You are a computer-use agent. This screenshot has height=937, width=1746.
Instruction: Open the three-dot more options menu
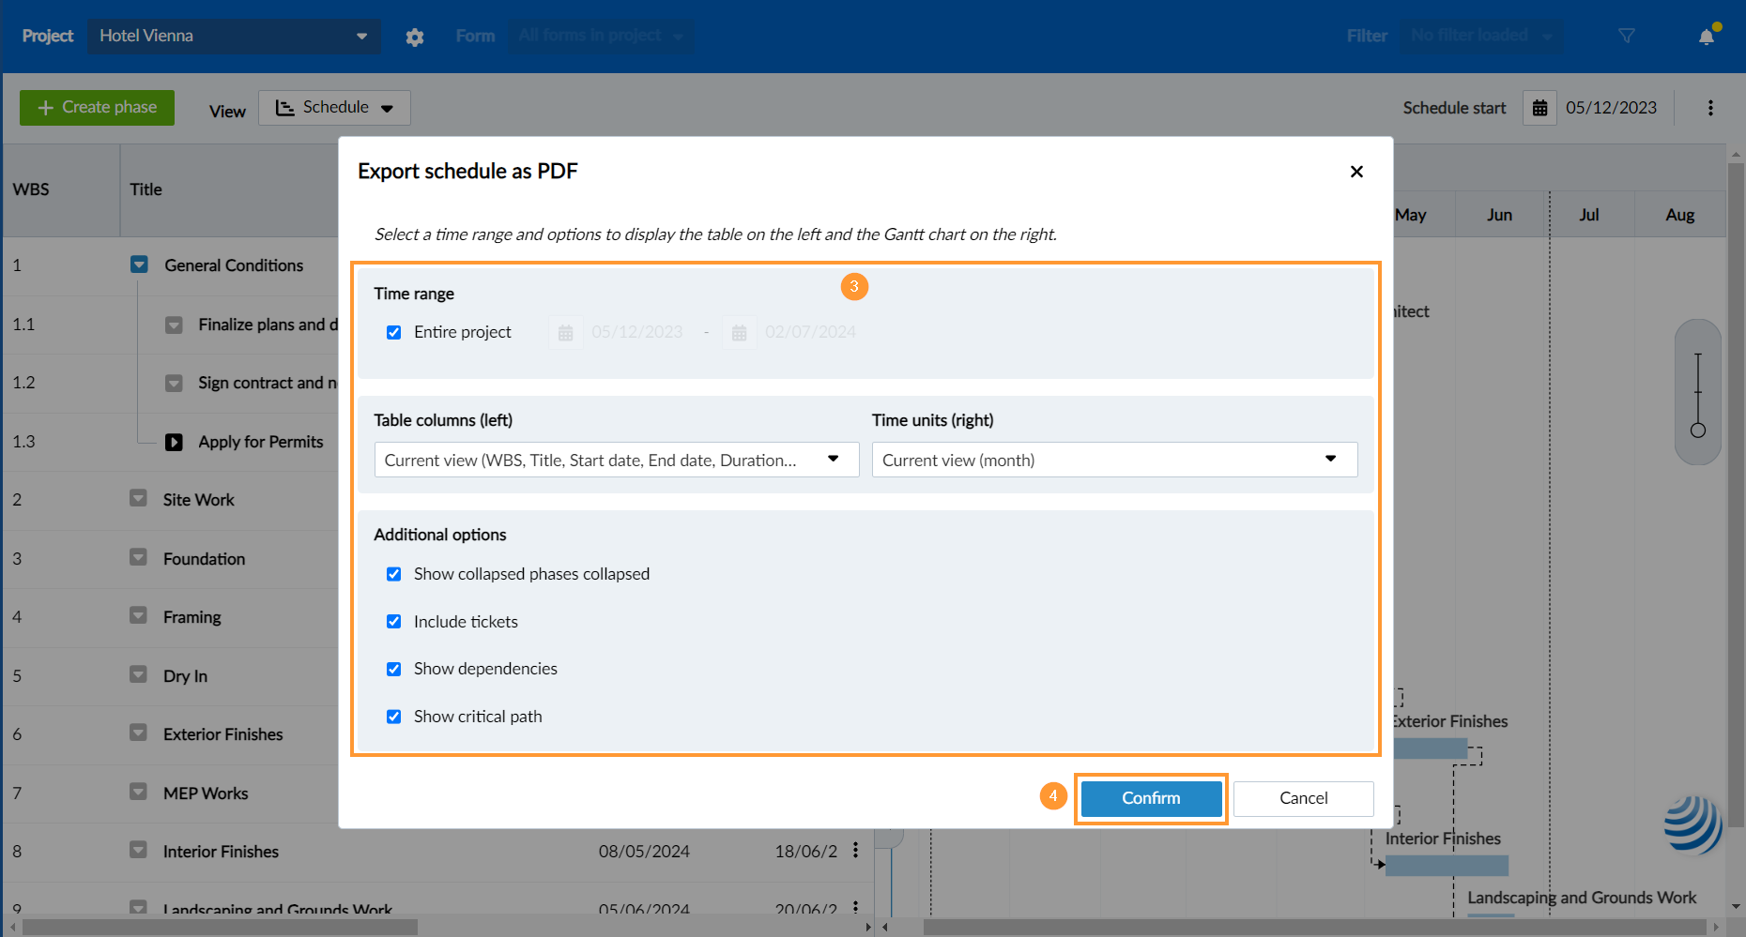point(1710,108)
